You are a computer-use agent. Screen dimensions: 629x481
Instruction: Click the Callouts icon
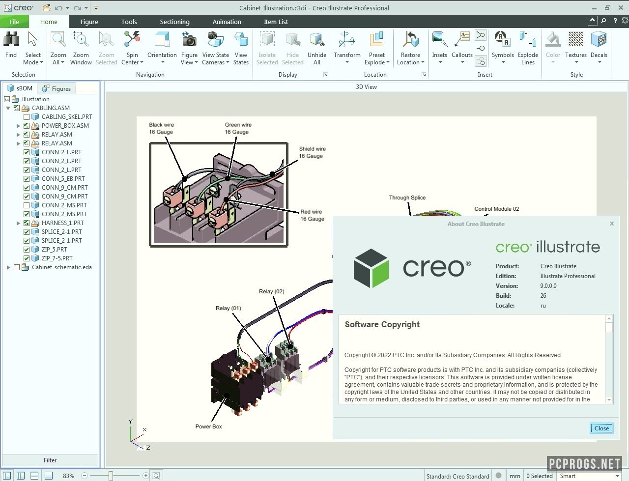462,40
